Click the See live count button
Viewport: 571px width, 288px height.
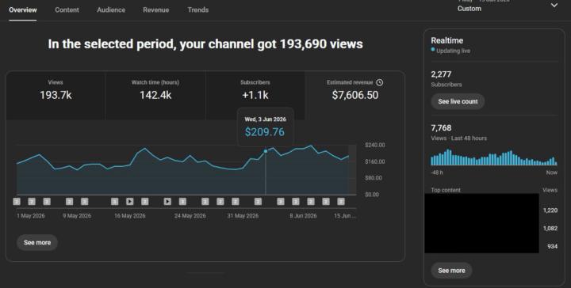pyautogui.click(x=458, y=102)
